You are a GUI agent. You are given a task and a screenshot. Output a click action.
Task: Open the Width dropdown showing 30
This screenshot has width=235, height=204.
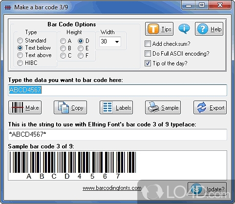tap(110, 41)
